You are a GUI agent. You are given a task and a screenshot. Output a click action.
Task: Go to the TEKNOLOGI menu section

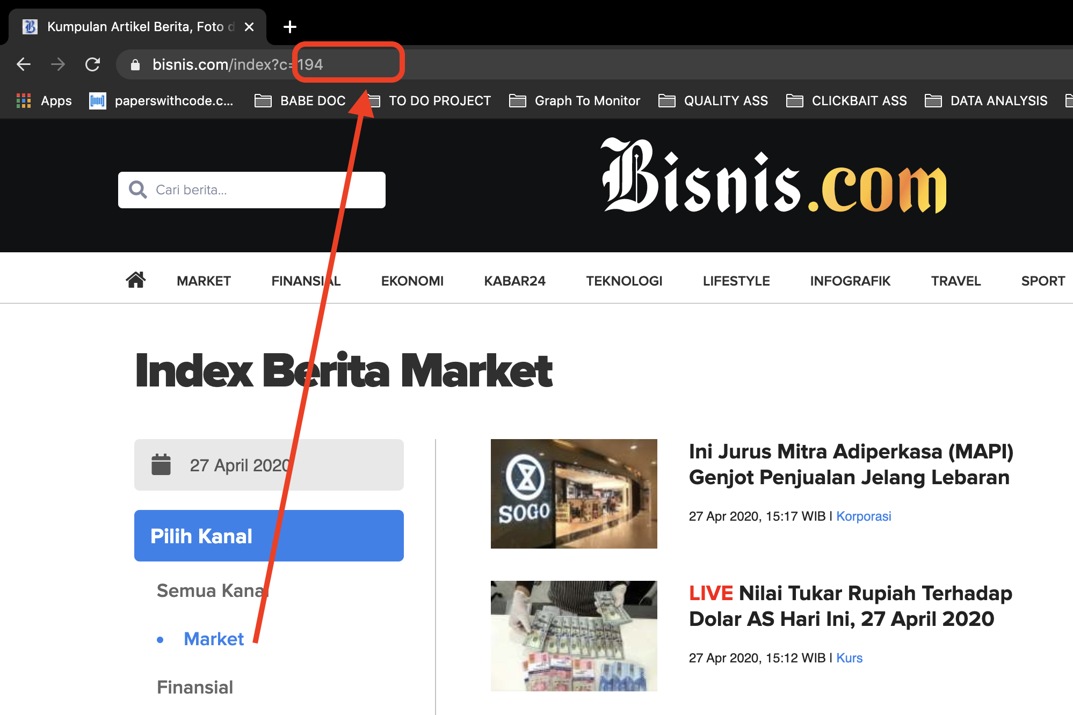[x=624, y=281]
